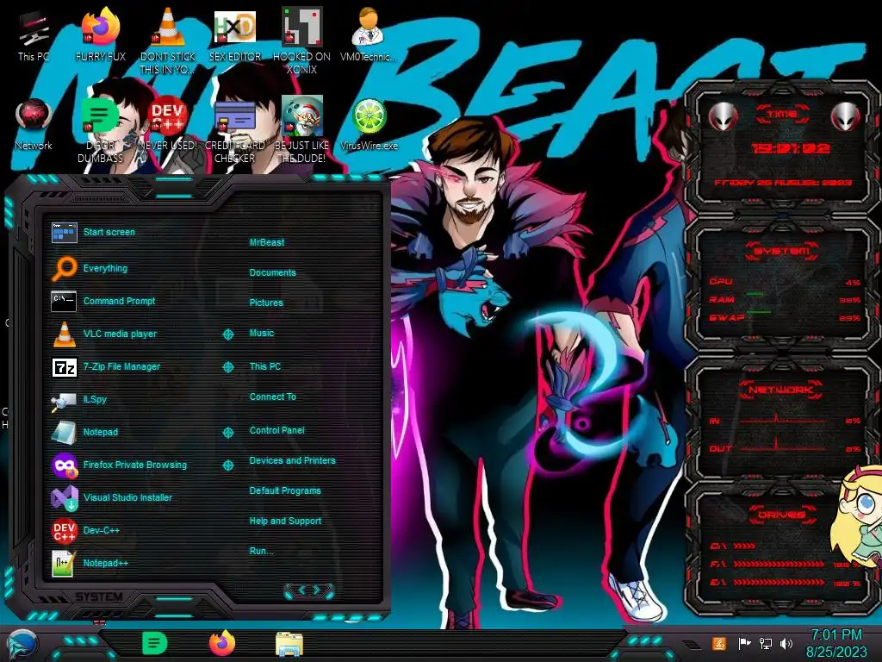This screenshot has height=662, width=882.
Task: Open the FURRY FUX Firefox desktop shortcut
Action: pos(101,36)
